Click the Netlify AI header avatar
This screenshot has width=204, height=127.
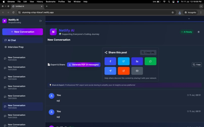(x=53, y=32)
